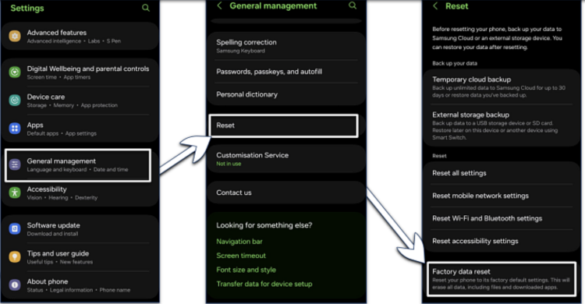The image size is (585, 304).
Task: Follow Transfer data for device setup link
Action: click(x=264, y=284)
